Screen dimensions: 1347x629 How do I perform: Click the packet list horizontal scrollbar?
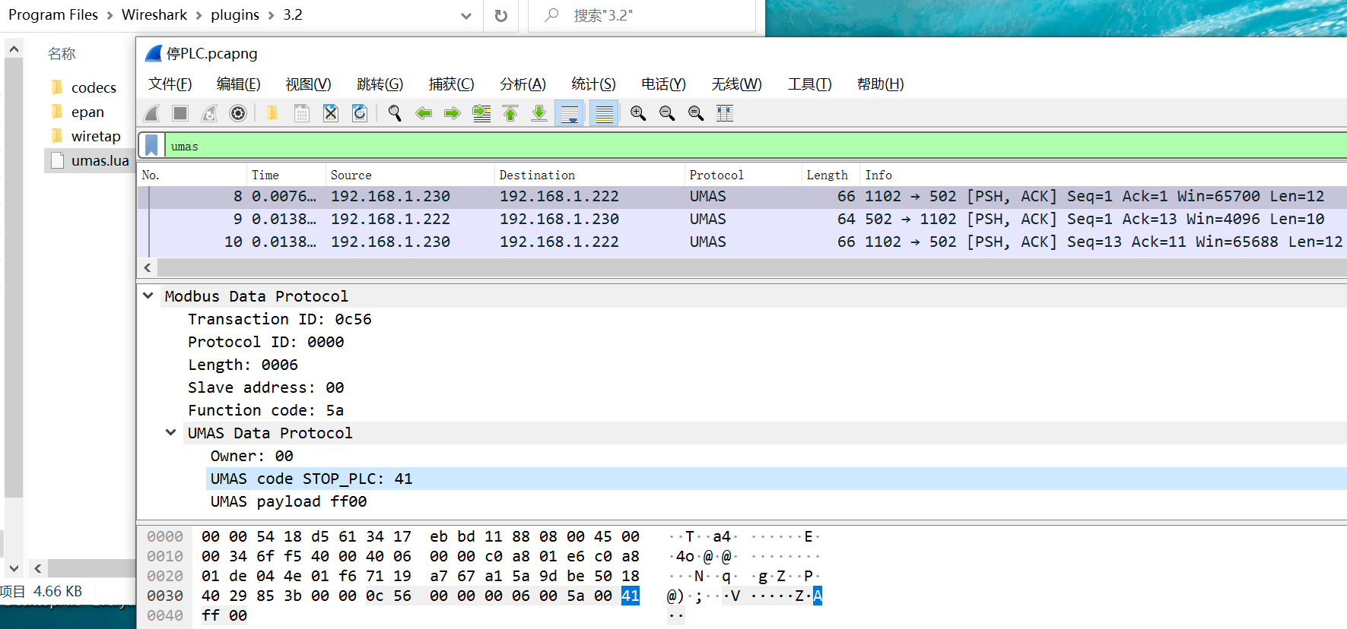pos(745,267)
